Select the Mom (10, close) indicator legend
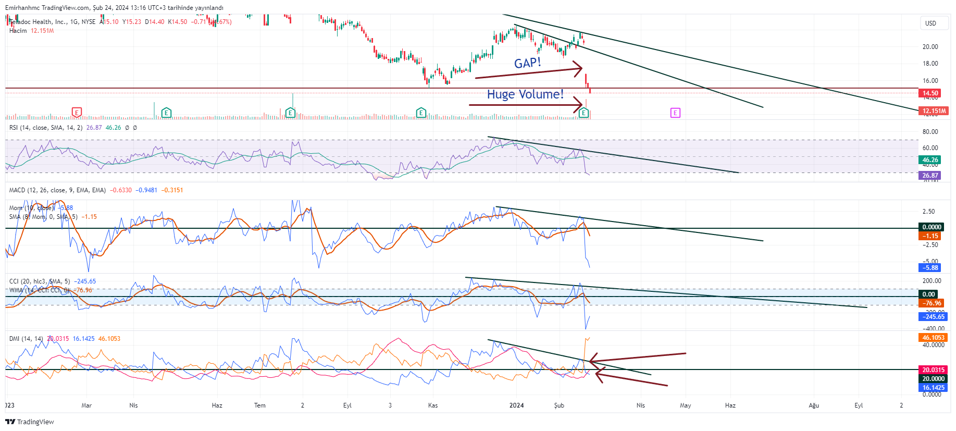This screenshot has height=431, width=956. [31, 208]
